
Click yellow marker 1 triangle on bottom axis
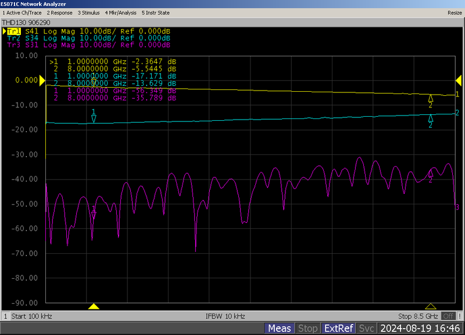pos(93,306)
